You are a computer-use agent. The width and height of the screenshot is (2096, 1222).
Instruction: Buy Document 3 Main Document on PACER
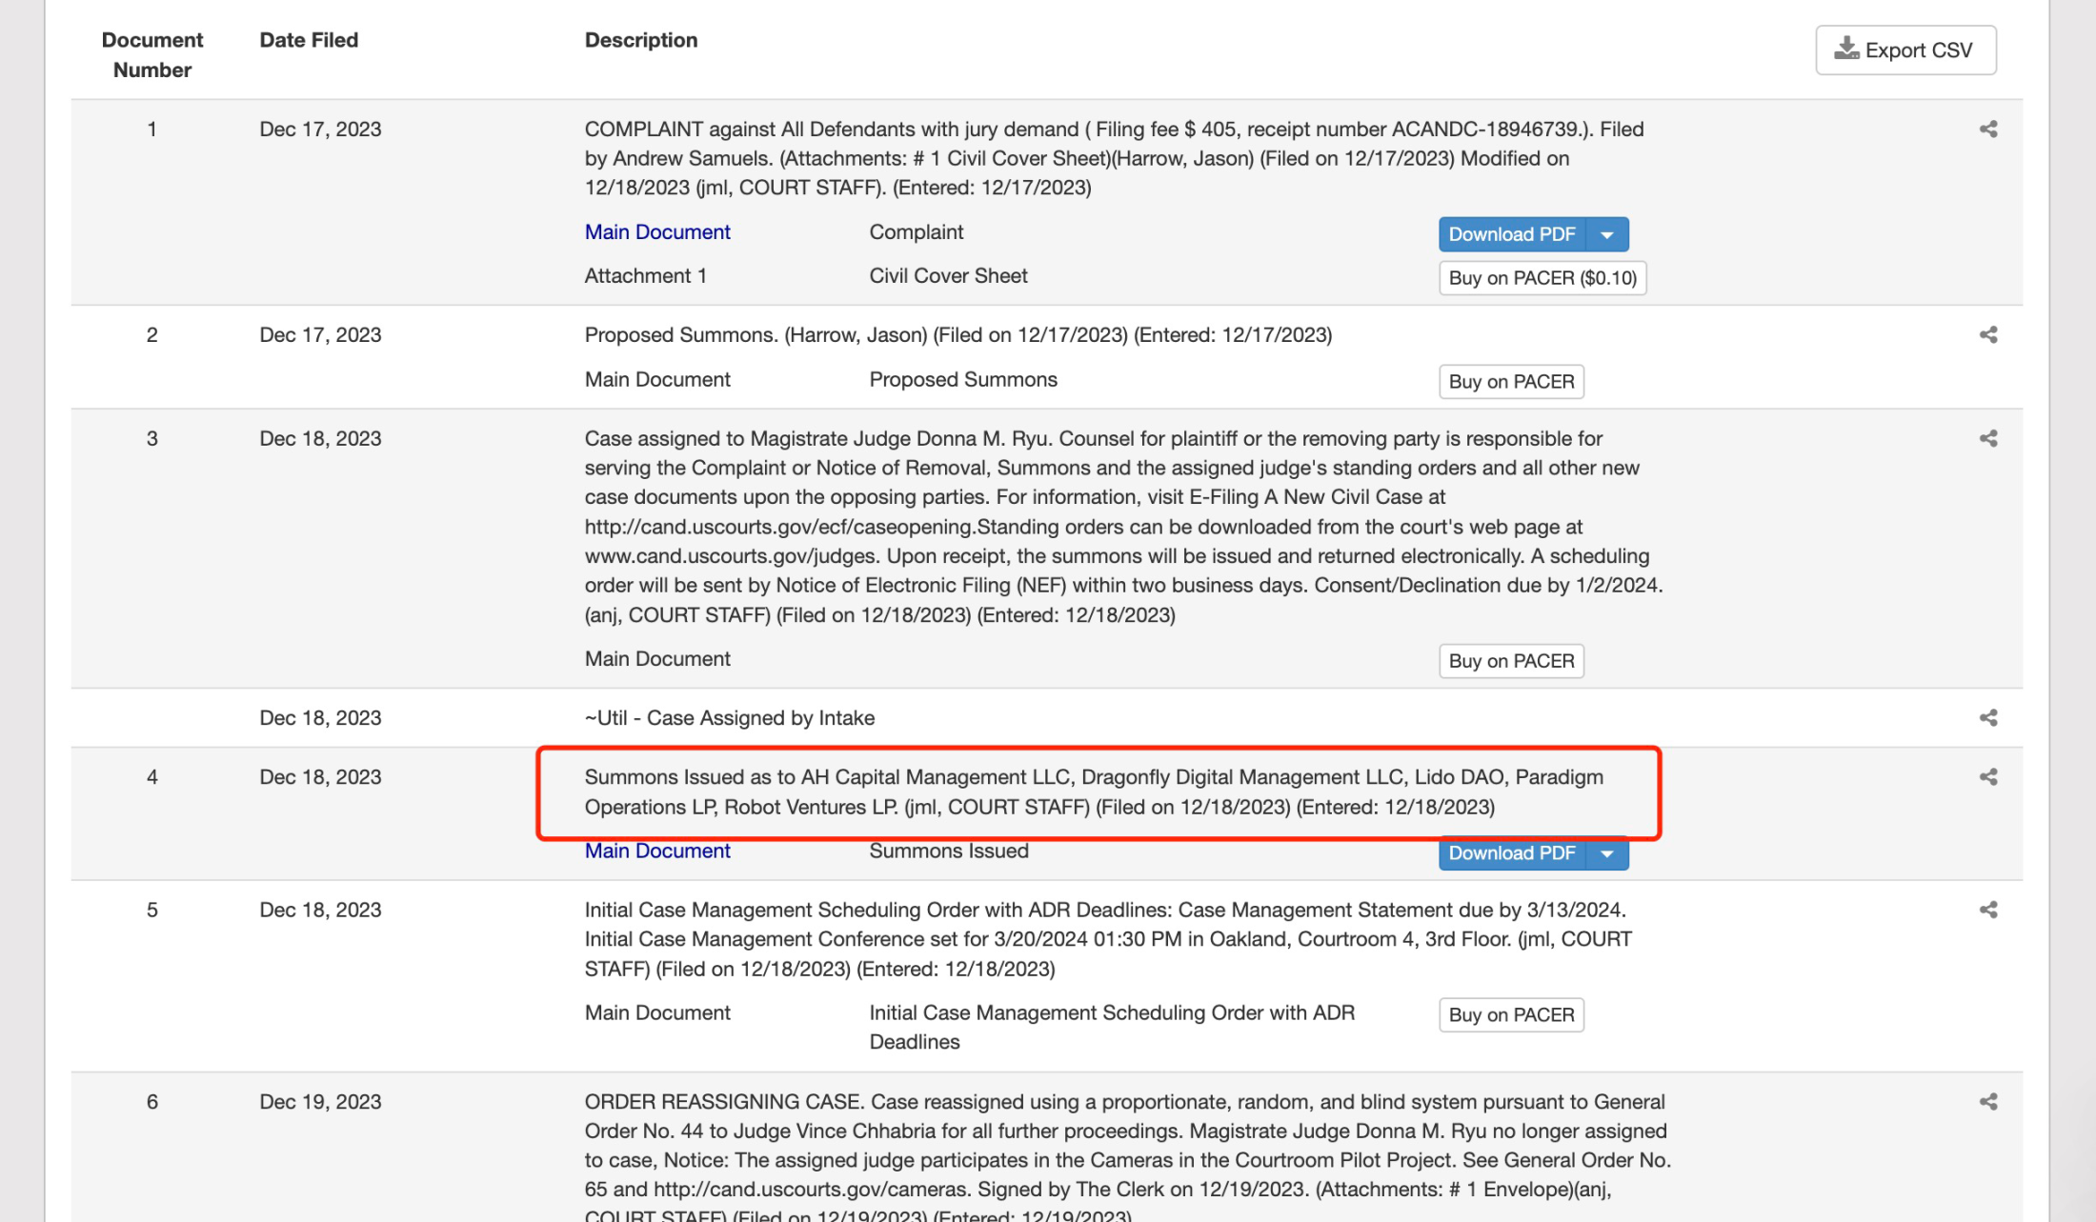[1511, 660]
